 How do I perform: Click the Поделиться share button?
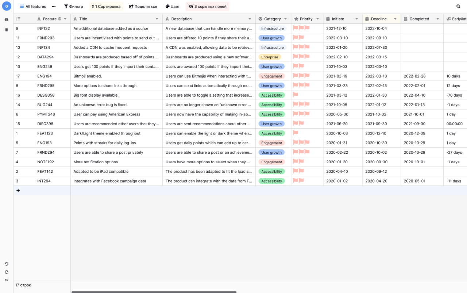coord(143,7)
